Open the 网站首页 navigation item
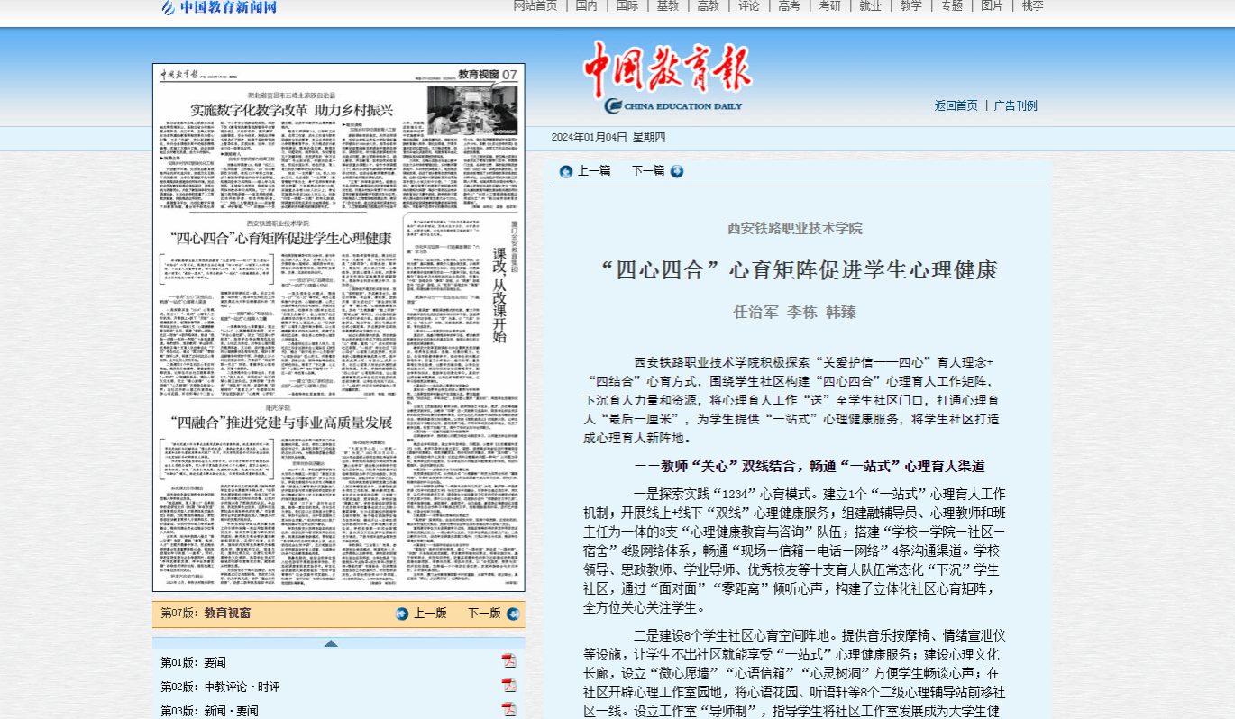This screenshot has height=719, width=1235. point(535,6)
